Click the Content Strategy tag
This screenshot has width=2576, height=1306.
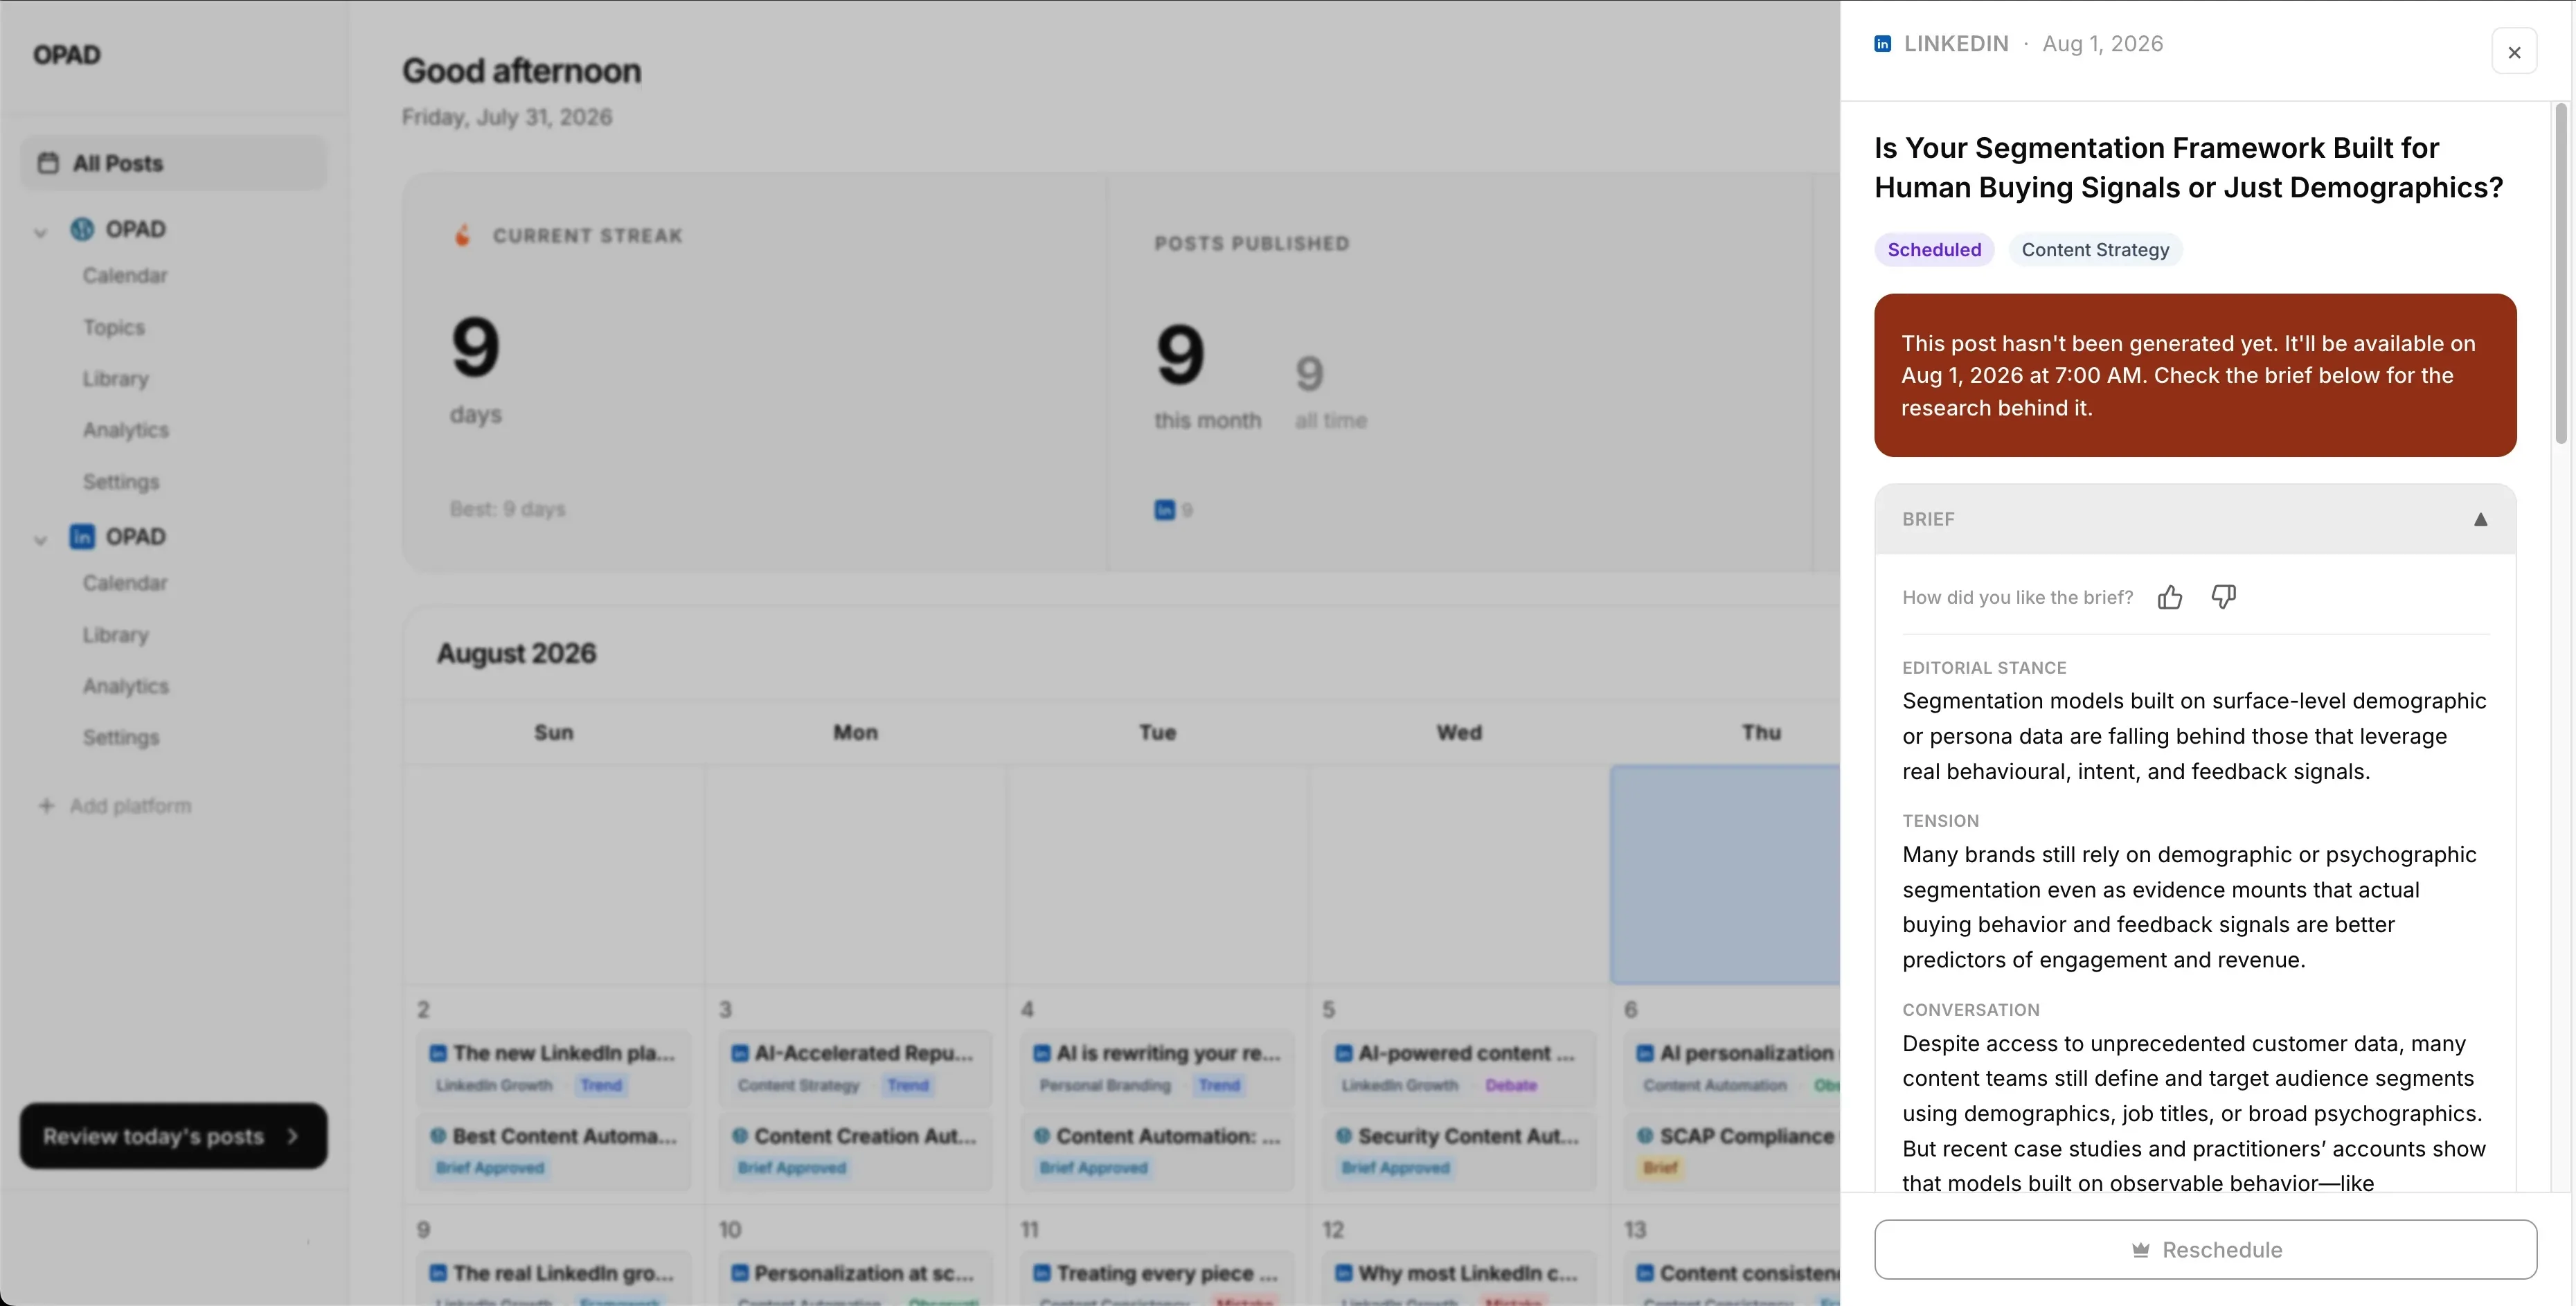pos(2095,250)
